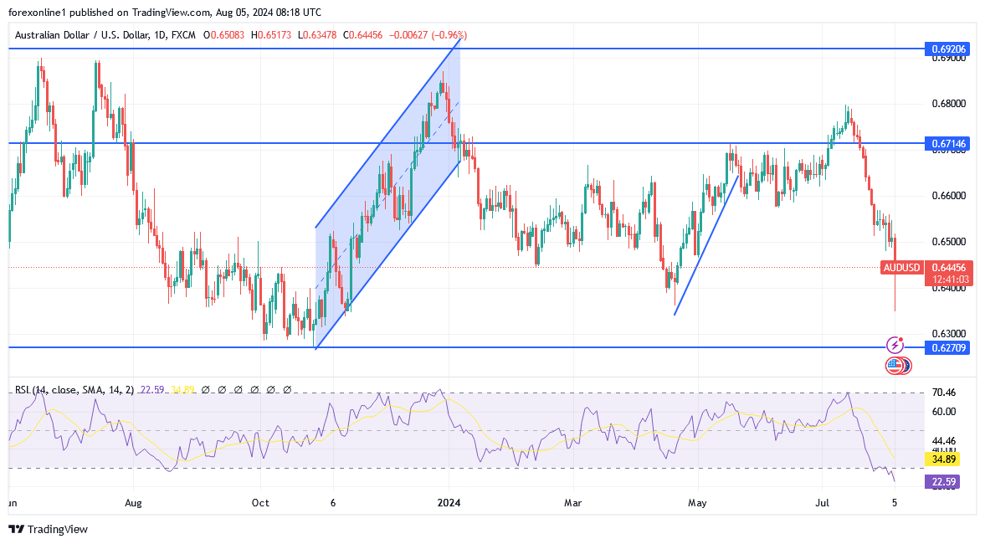Click the 0.63000 price axis label
The height and width of the screenshot is (544, 985).
(x=948, y=334)
